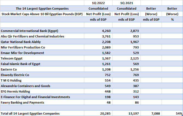Click the 48 value cell
The height and width of the screenshot is (116, 183).
click(x=98, y=102)
